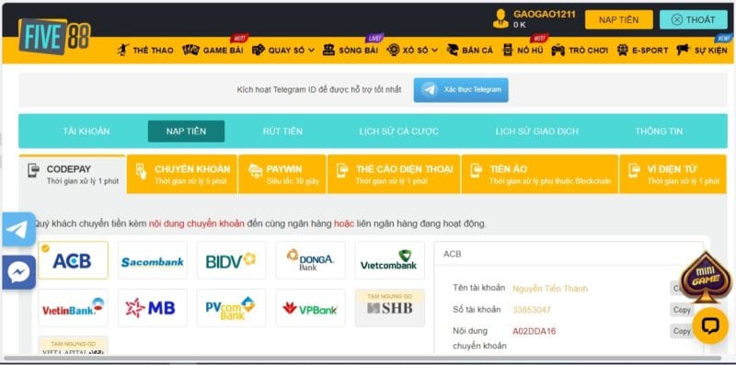Click the Thoát logout button

(694, 19)
